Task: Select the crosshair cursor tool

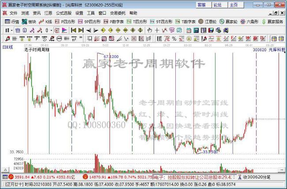Action: click(157, 30)
